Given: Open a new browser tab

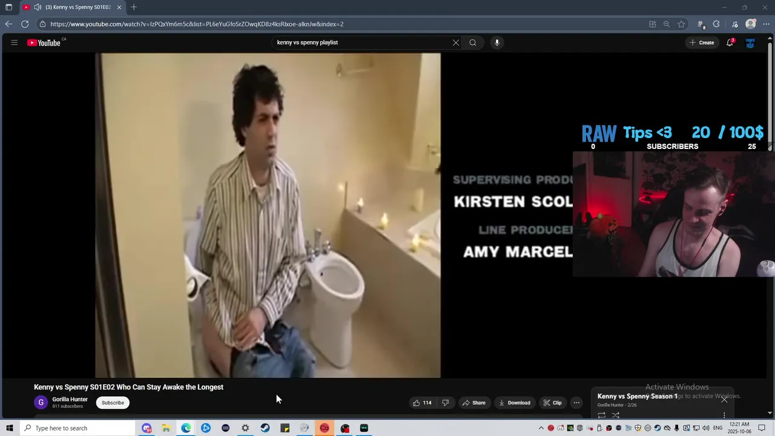Looking at the screenshot, I should click(x=134, y=7).
